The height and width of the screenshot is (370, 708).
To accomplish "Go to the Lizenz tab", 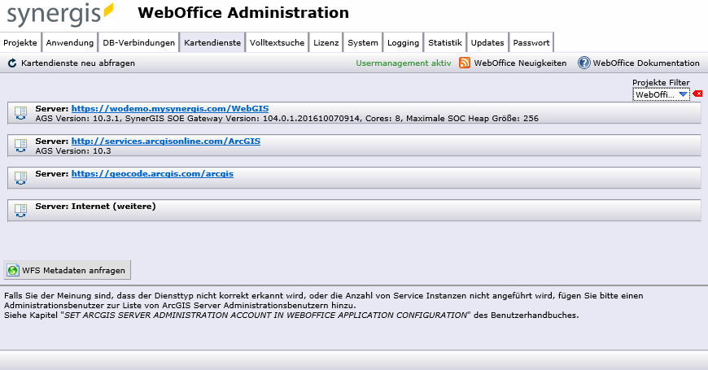I will pyautogui.click(x=326, y=42).
